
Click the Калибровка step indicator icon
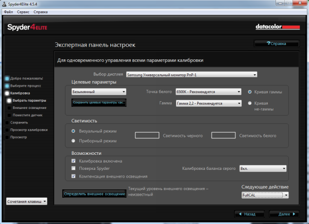(7, 93)
